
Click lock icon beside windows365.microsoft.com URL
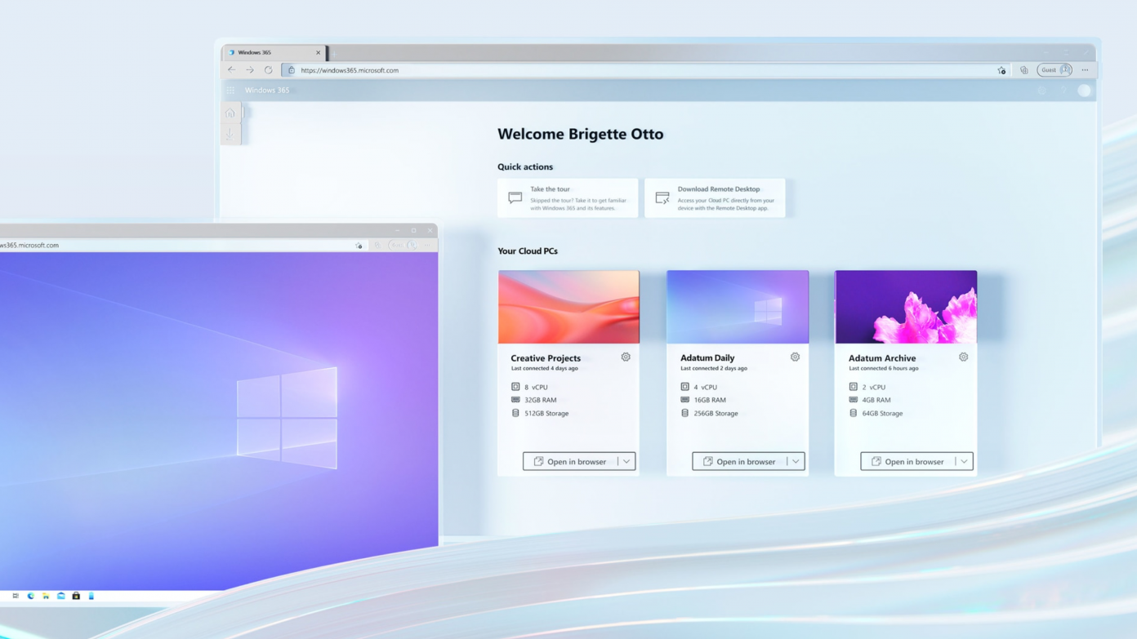click(292, 70)
